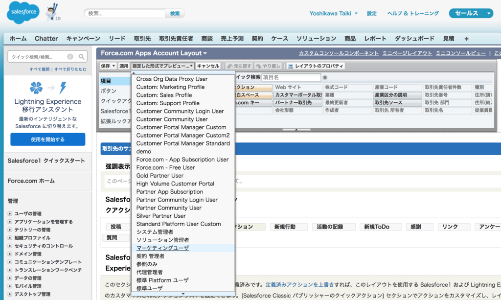Screen dimensions: 501x300
Task: Click the 新規ToDo action item
Action: 381,227
